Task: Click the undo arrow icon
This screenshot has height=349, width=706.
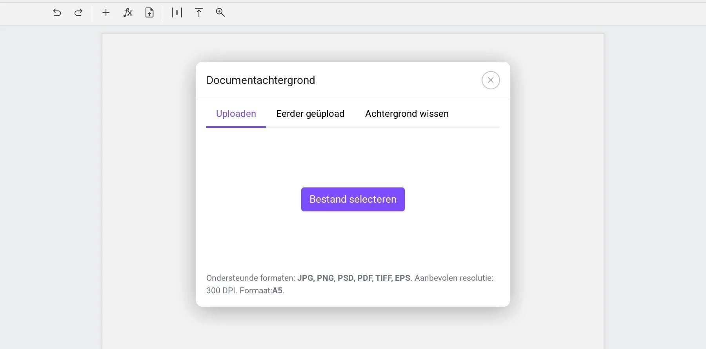Action: point(57,13)
